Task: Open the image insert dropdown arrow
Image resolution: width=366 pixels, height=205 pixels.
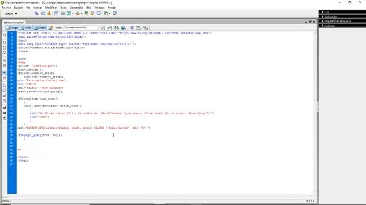Action: [x=73, y=14]
